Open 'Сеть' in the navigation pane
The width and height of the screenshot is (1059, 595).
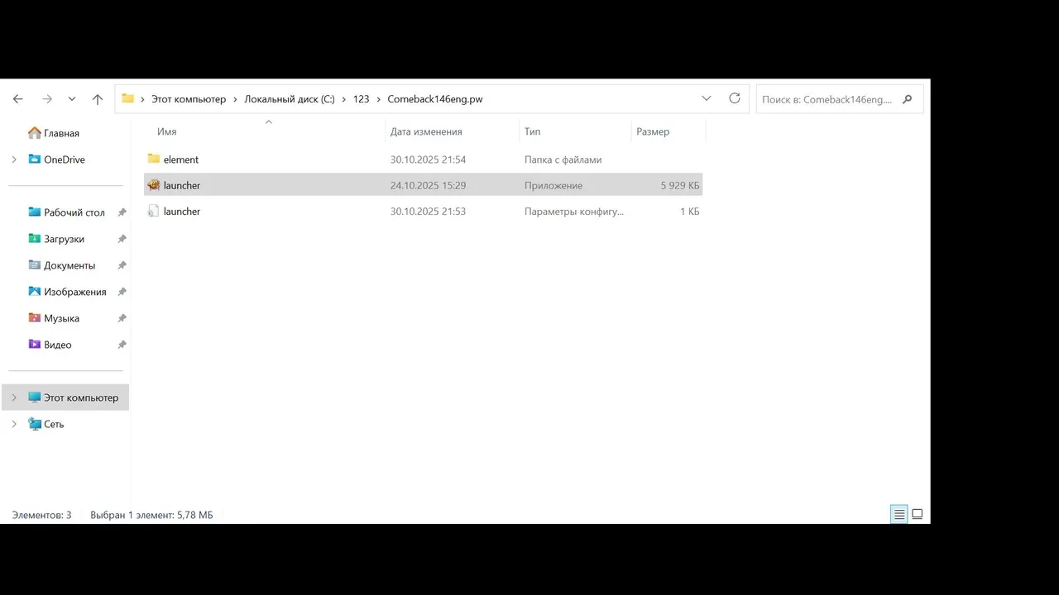54,424
